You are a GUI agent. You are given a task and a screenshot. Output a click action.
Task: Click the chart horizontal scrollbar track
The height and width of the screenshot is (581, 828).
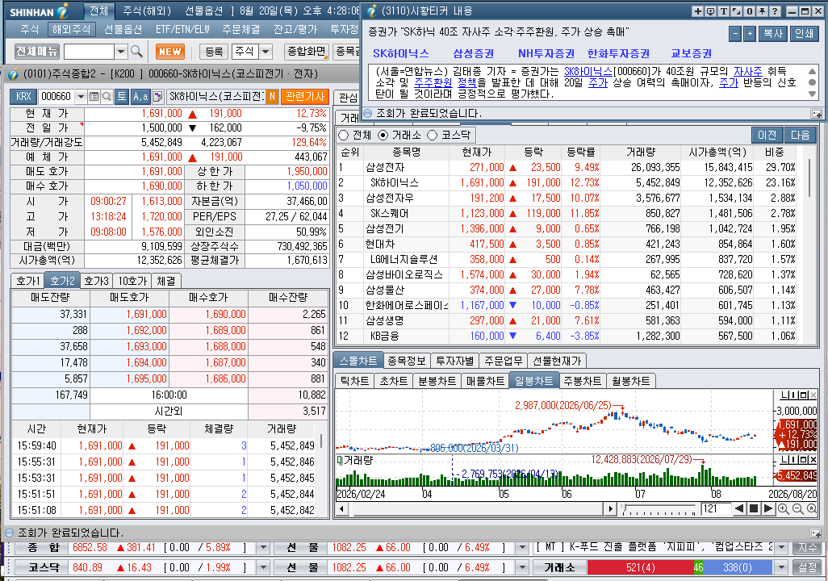click(475, 509)
